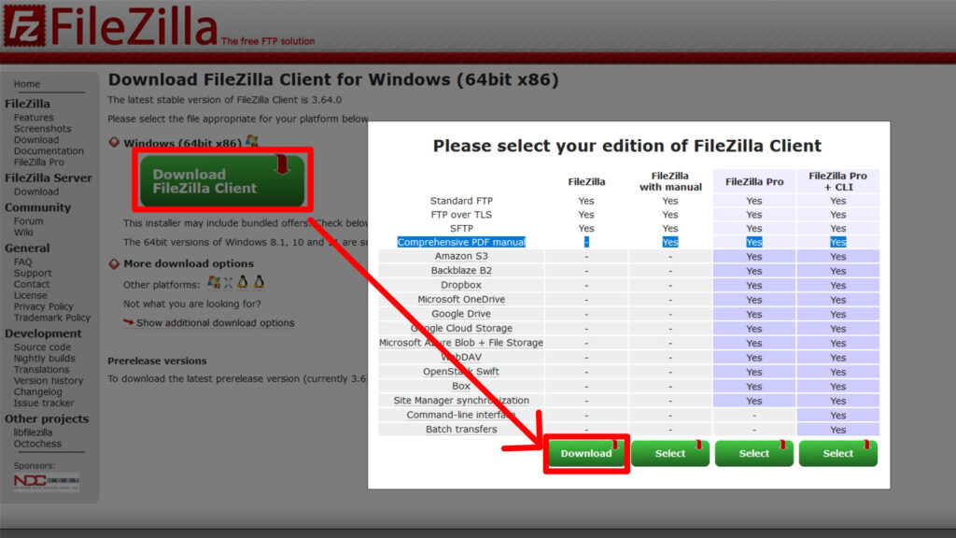
Task: Click the Microsoft OneDrive feature link
Action: [461, 300]
